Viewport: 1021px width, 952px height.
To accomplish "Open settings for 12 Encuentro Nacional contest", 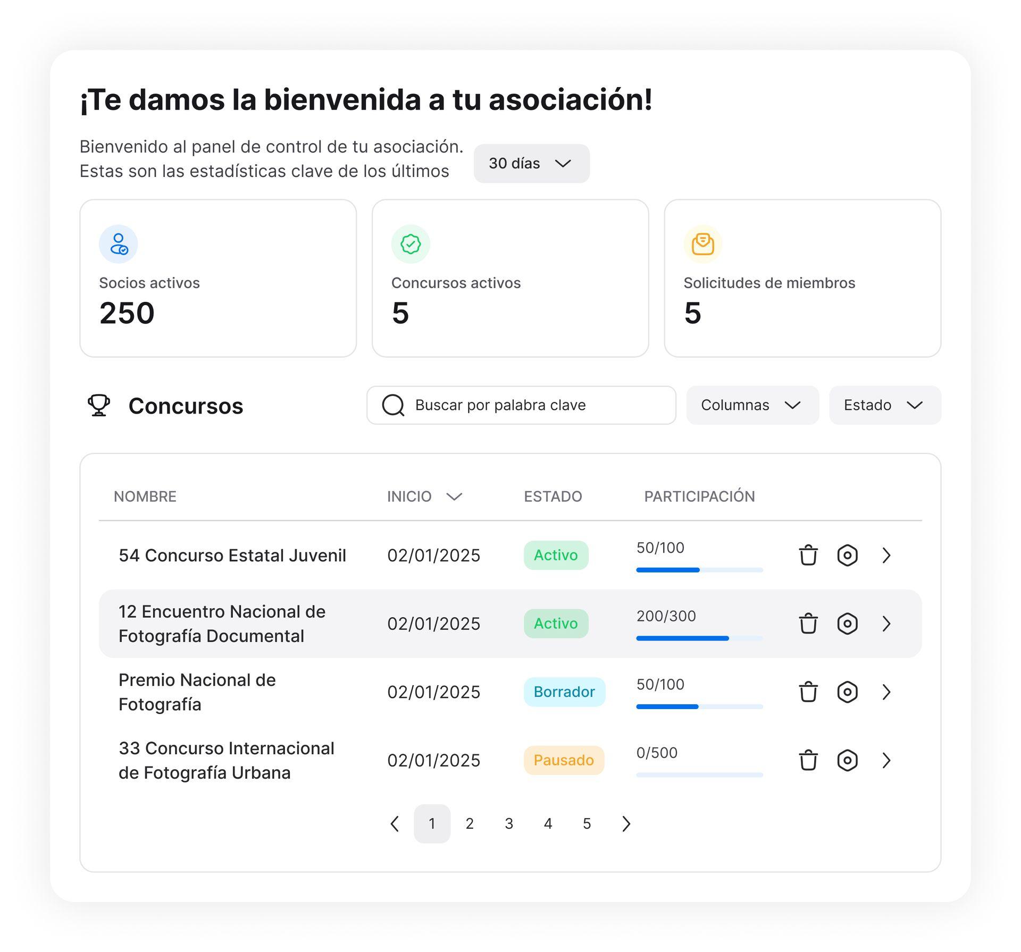I will pos(847,623).
